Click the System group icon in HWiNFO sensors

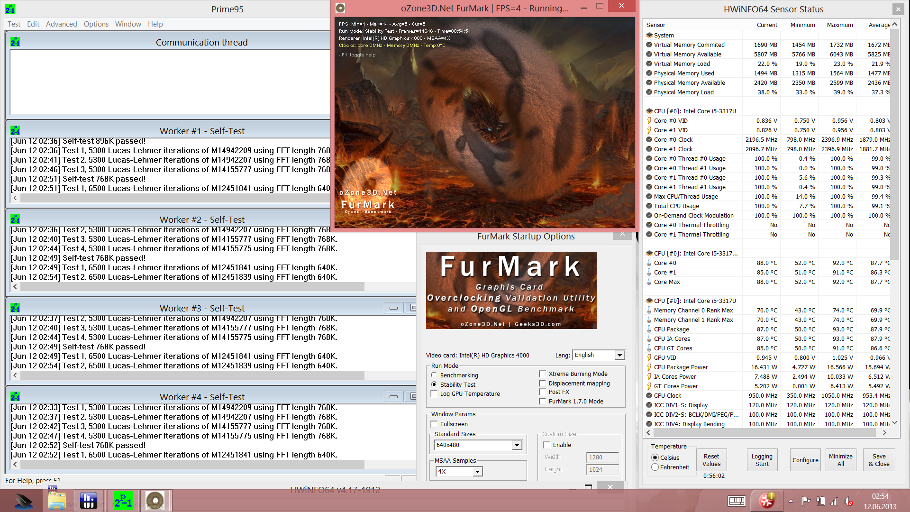point(649,35)
